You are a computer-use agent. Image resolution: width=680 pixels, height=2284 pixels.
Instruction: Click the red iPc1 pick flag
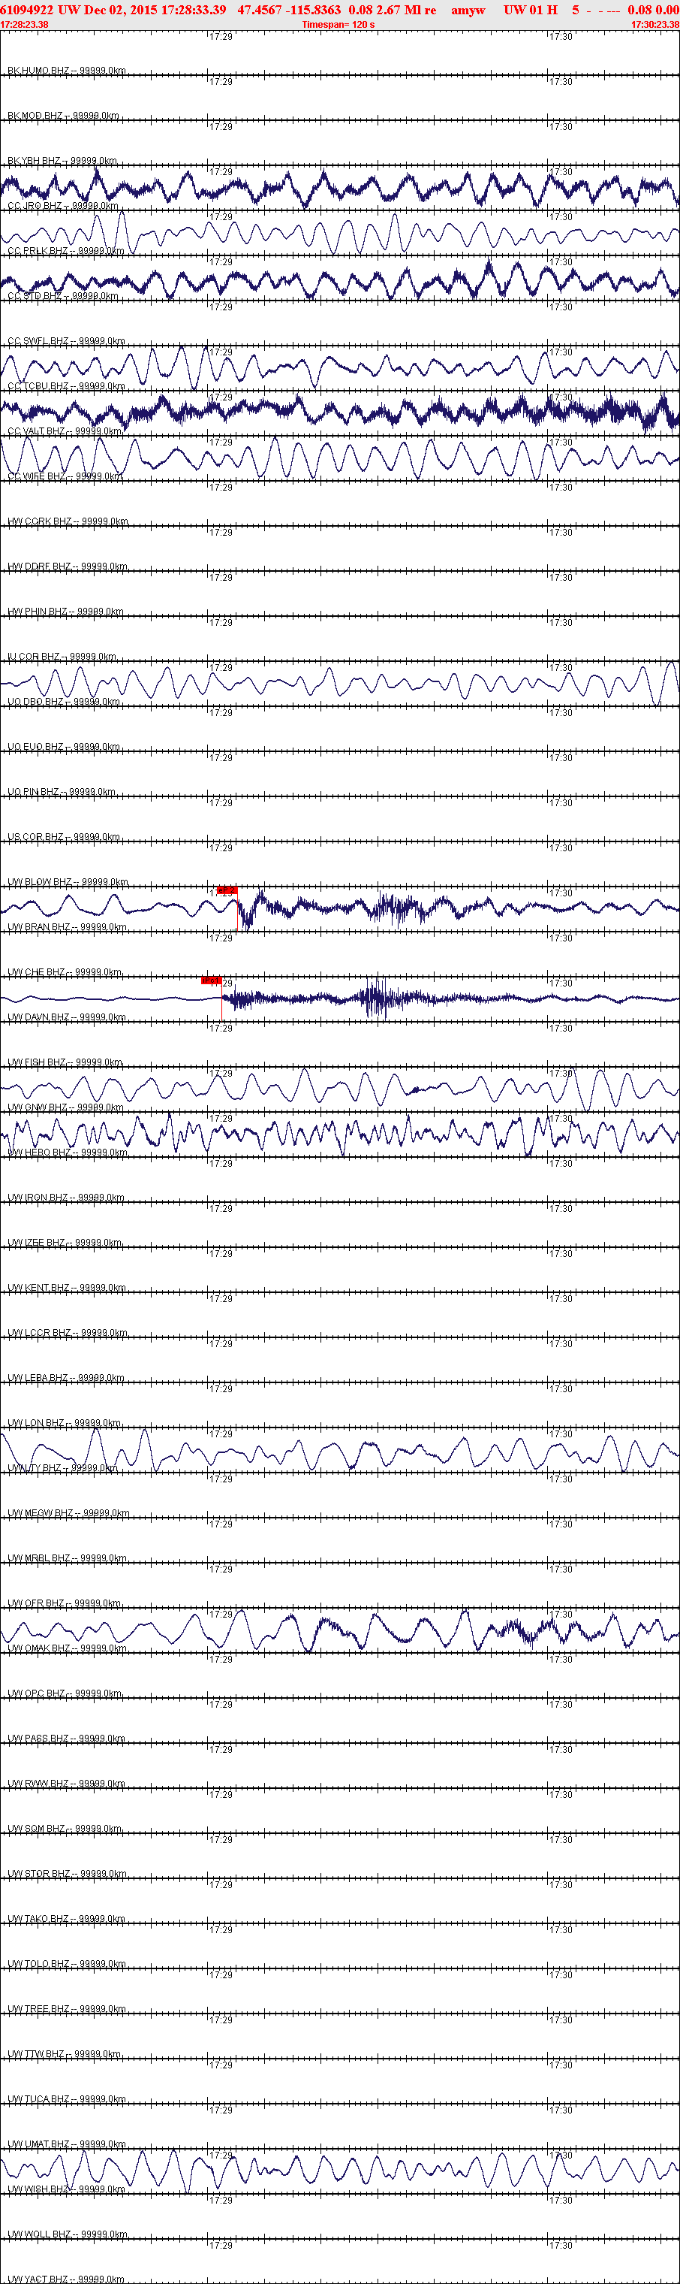[211, 980]
